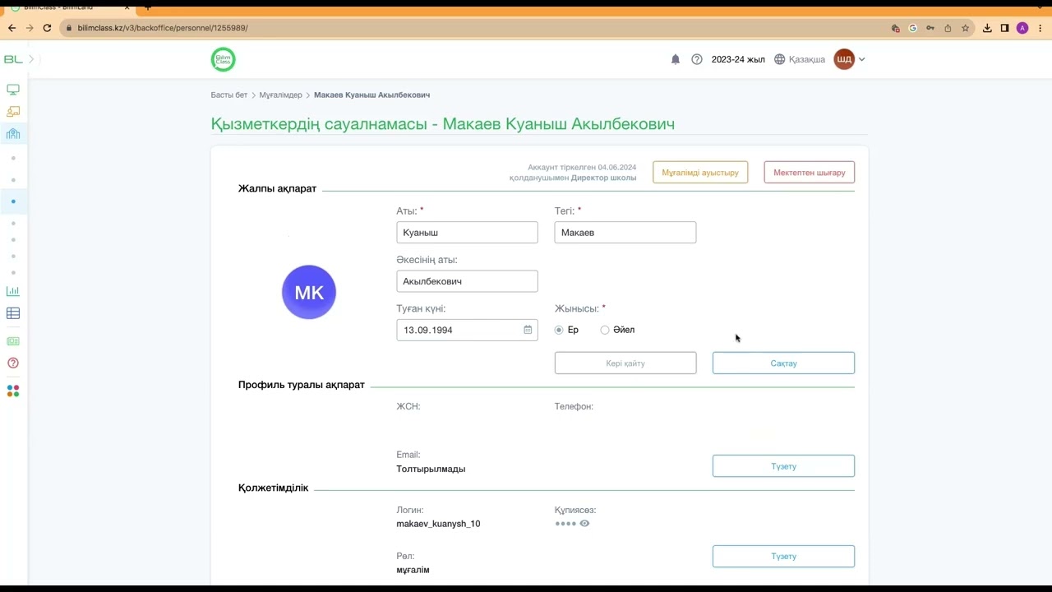Click the Директор школы text
The height and width of the screenshot is (592, 1052).
click(x=604, y=178)
